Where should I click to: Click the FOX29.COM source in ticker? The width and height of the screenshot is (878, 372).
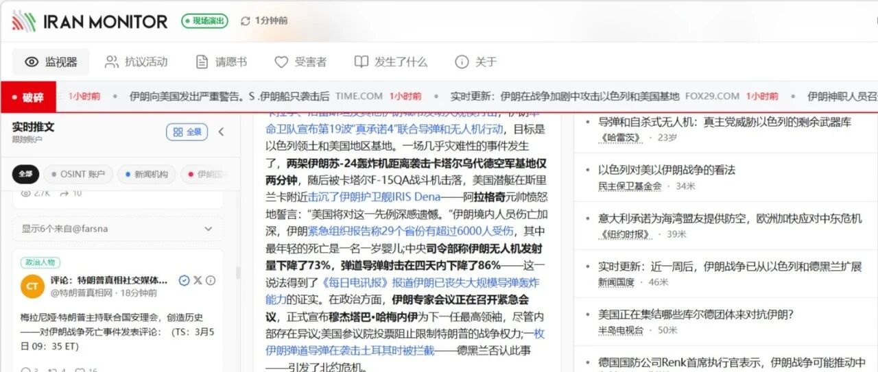pos(712,97)
